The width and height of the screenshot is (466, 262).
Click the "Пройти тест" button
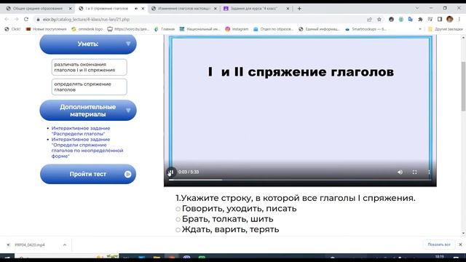[x=88, y=174]
